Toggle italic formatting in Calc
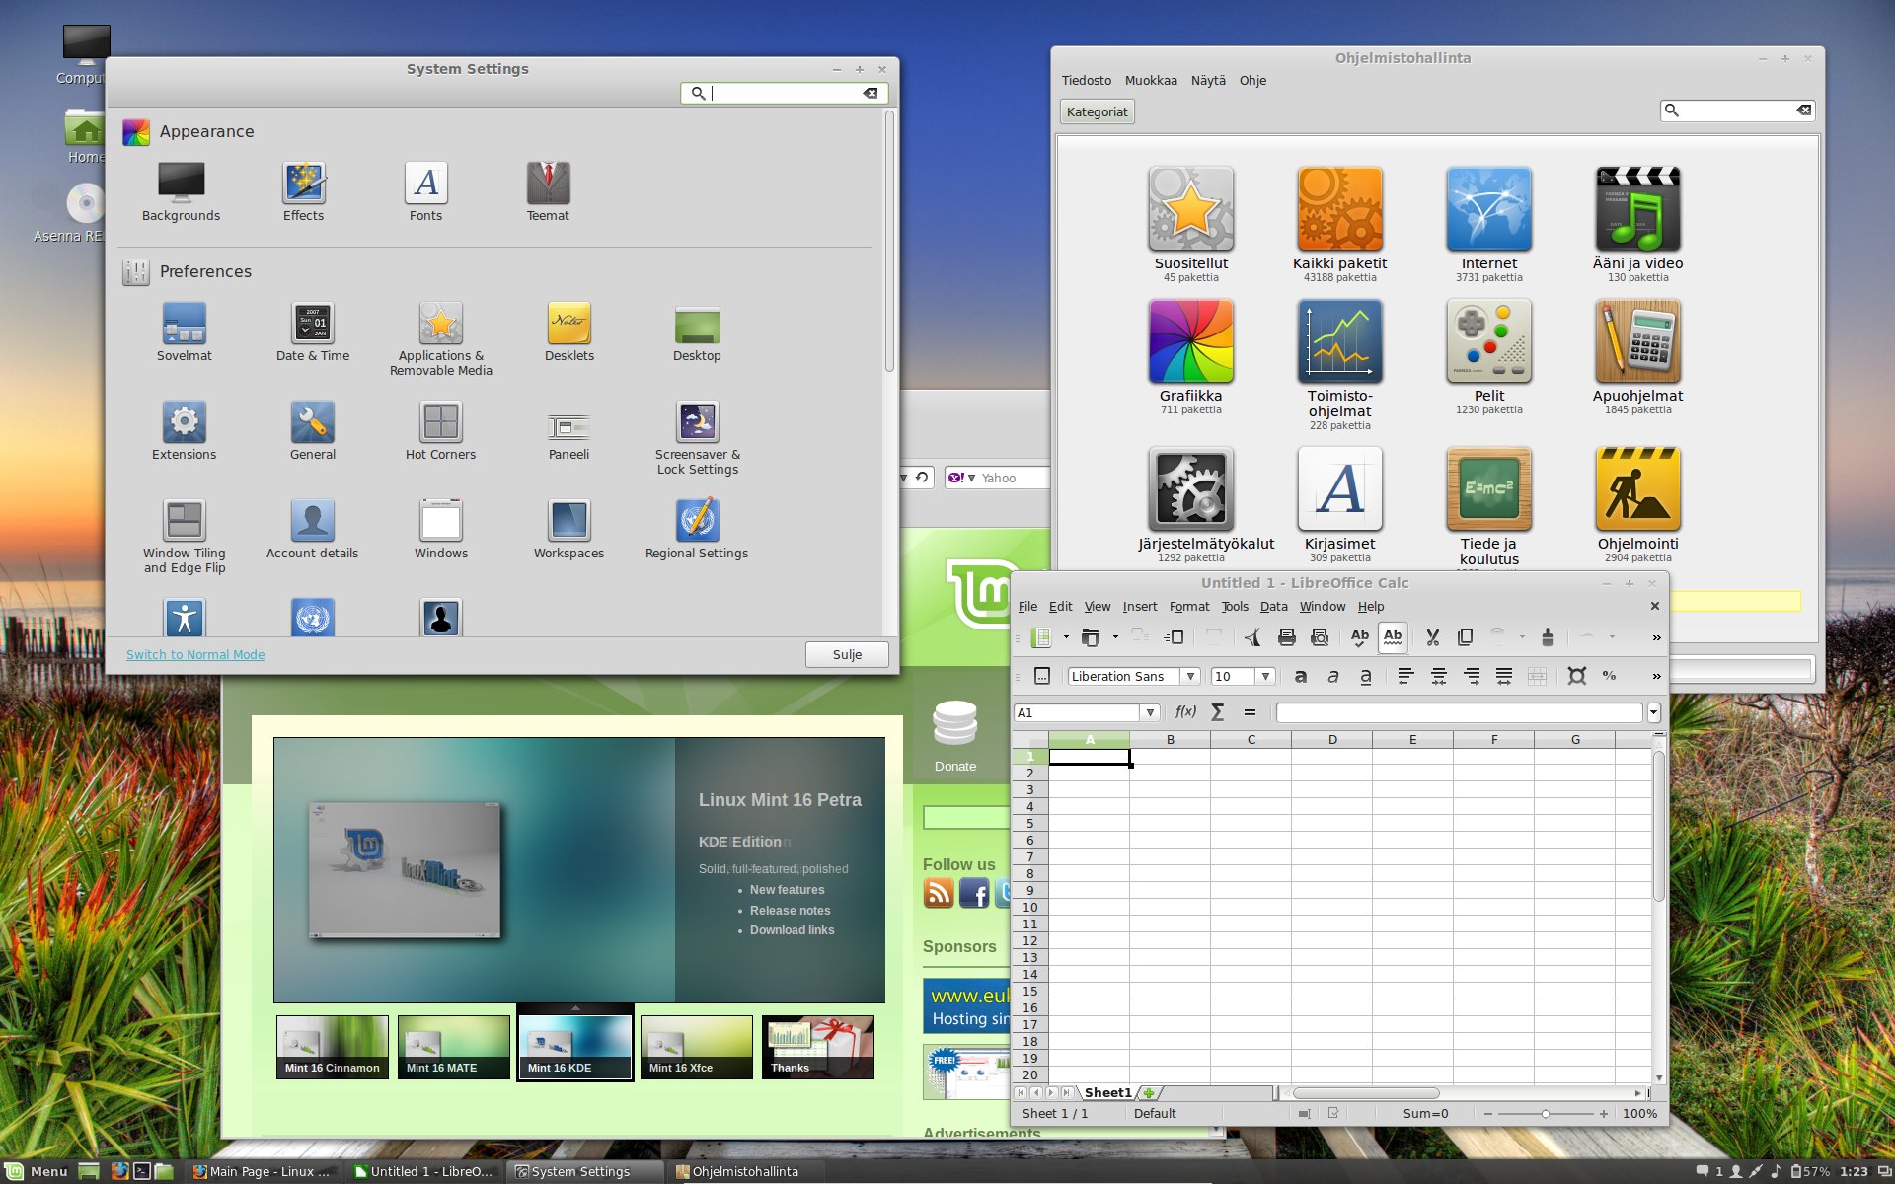1895x1184 pixels. (1333, 676)
